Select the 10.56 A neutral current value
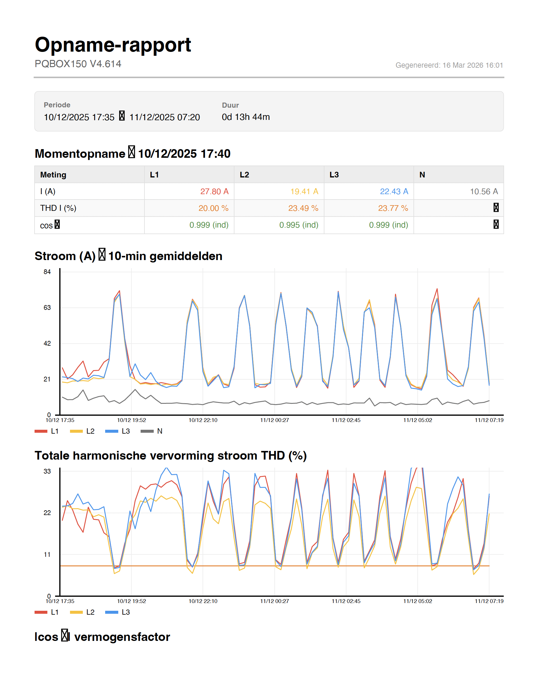This screenshot has width=538, height=674. click(484, 191)
